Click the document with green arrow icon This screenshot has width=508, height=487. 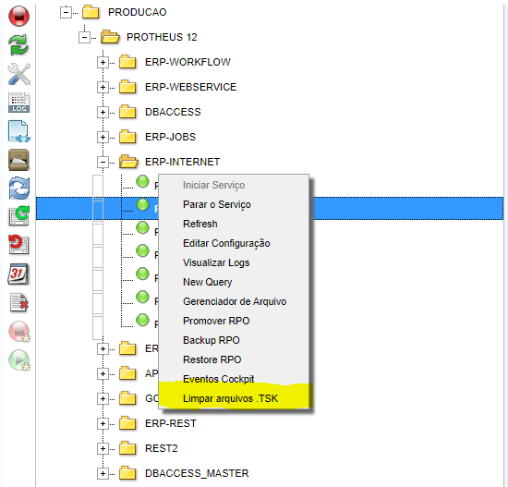coord(18,215)
